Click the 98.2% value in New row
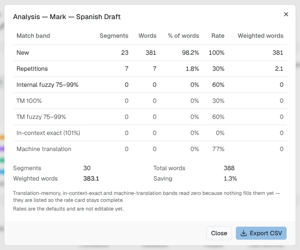This screenshot has width=300, height=250. 191,53
